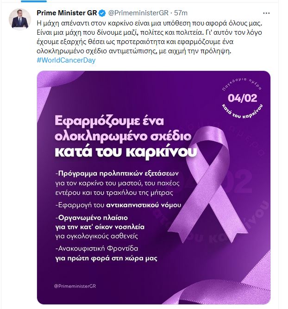Viewport: 288px width, 309px height.
Task: Click the blue verified checkmark badge
Action: [x=102, y=13]
